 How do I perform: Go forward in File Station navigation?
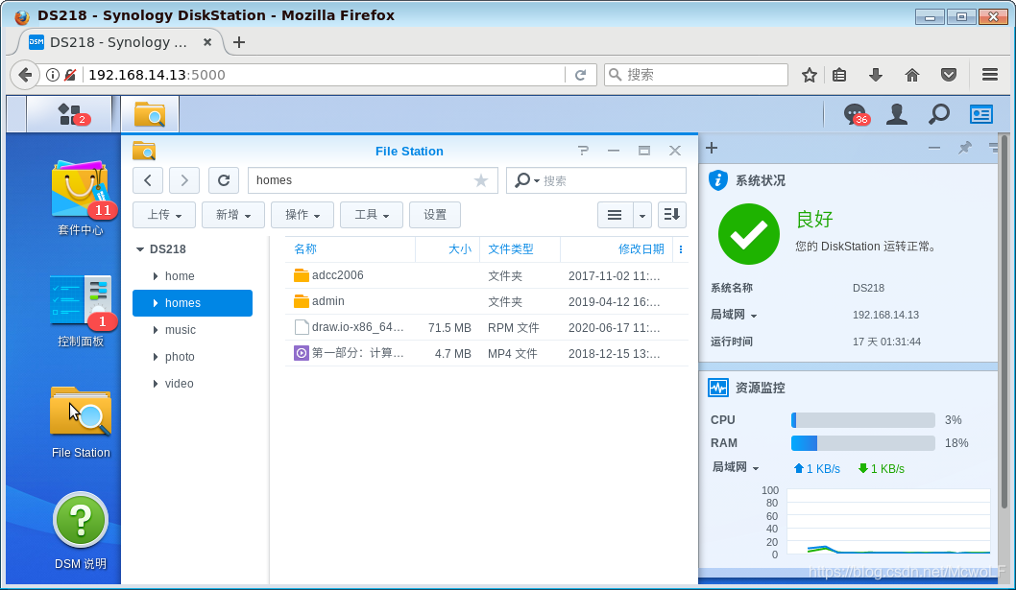tap(184, 180)
